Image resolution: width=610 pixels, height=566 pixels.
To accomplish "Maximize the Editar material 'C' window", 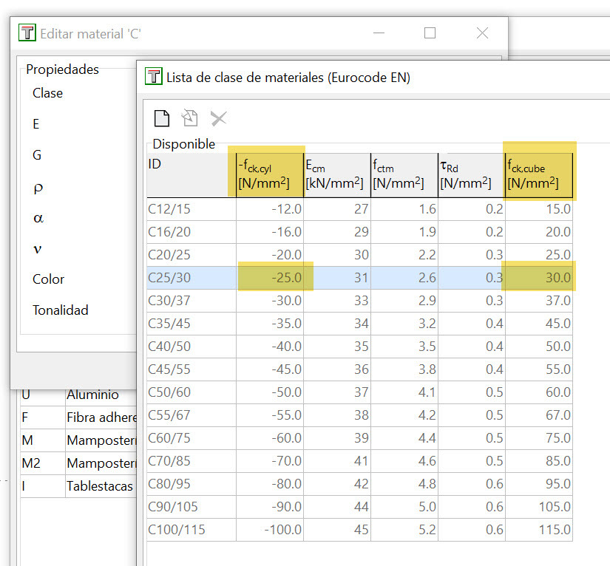I will 430,33.
